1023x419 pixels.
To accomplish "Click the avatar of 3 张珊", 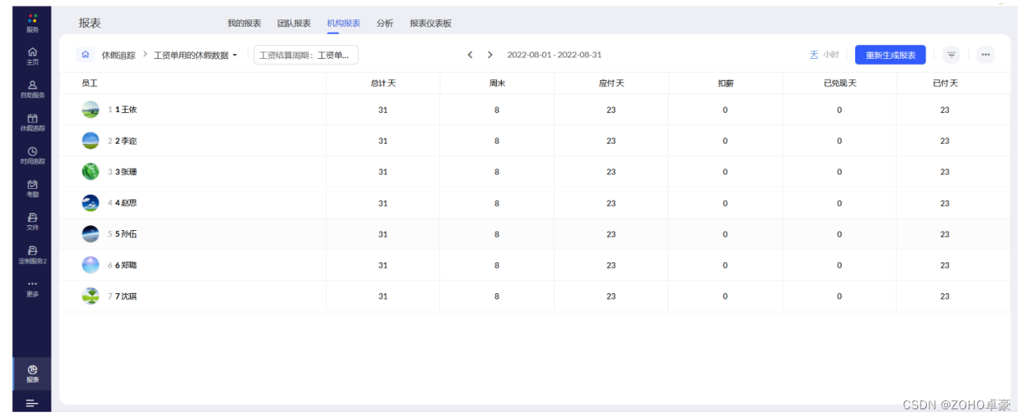I will (90, 172).
